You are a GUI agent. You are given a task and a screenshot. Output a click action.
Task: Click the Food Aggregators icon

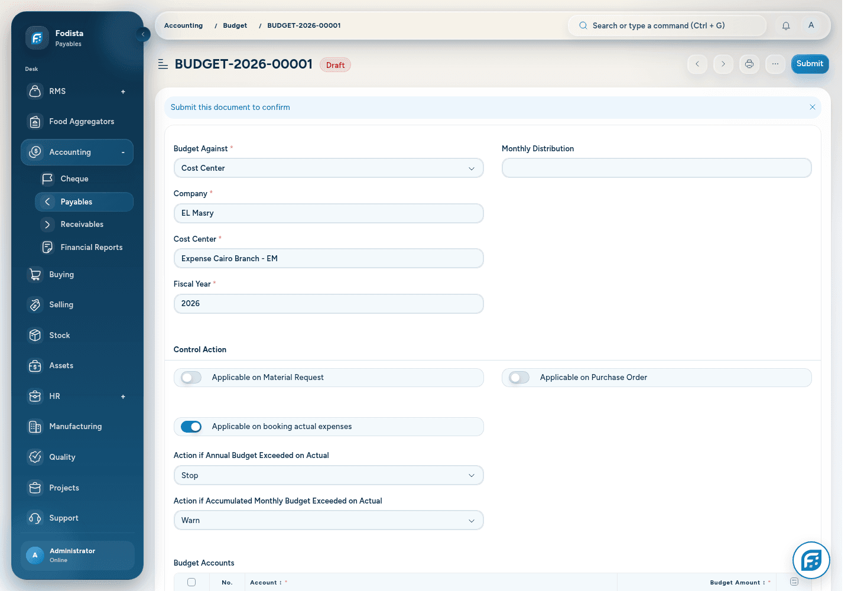pos(35,122)
